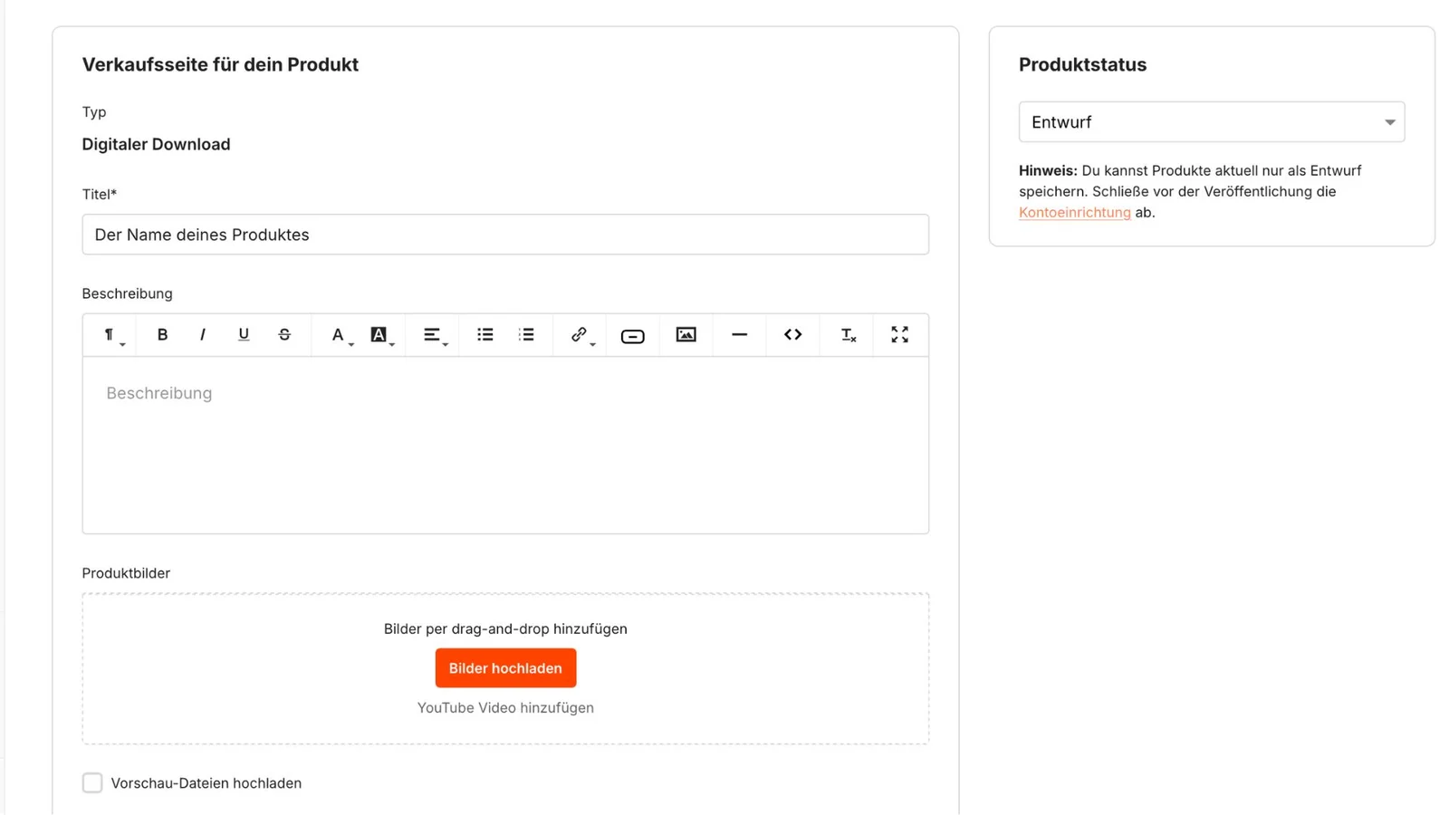
Task: Click Bilder hochladen button
Action: coord(505,668)
